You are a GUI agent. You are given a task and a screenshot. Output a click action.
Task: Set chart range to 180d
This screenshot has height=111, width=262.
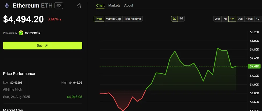(249, 19)
